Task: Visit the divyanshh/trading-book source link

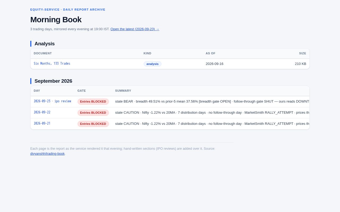Action: click(48, 154)
